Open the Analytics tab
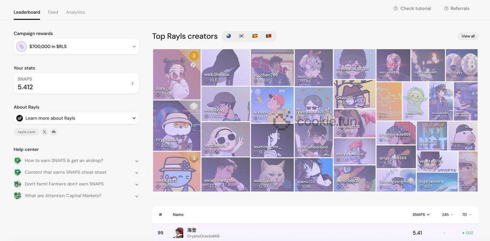 click(75, 12)
